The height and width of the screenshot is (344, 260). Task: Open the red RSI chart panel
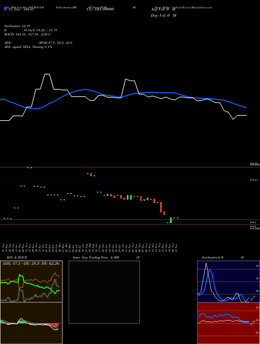coord(228,323)
